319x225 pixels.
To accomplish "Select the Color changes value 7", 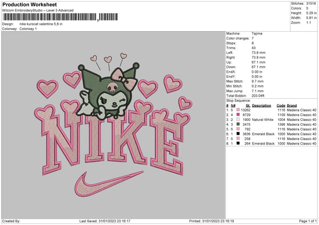I will [253, 38].
